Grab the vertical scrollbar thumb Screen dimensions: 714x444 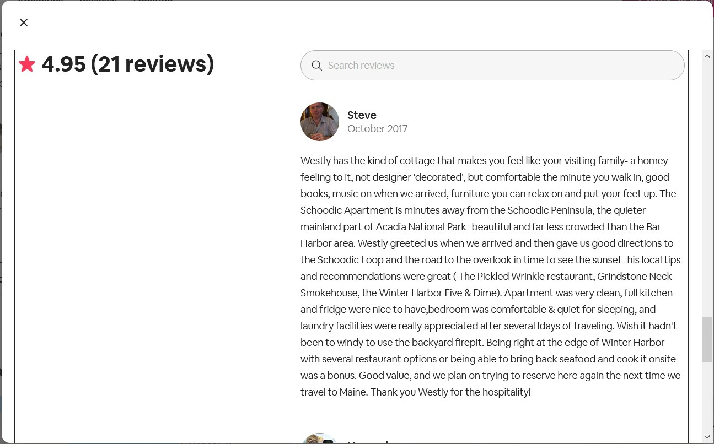point(707,339)
